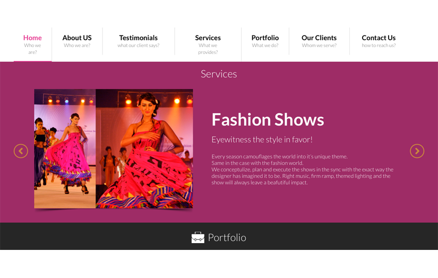This screenshot has width=438, height=278.
Task: Go to Testimonials menu item
Action: point(138,38)
